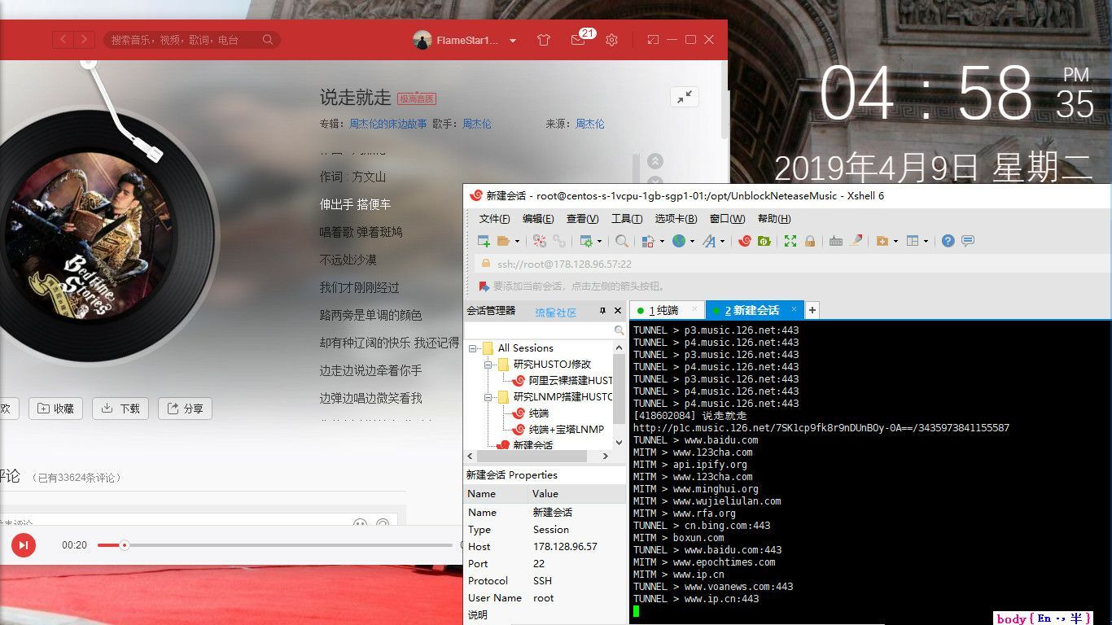Close the Session Manager panel with its X
1112x625 pixels.
(x=618, y=311)
